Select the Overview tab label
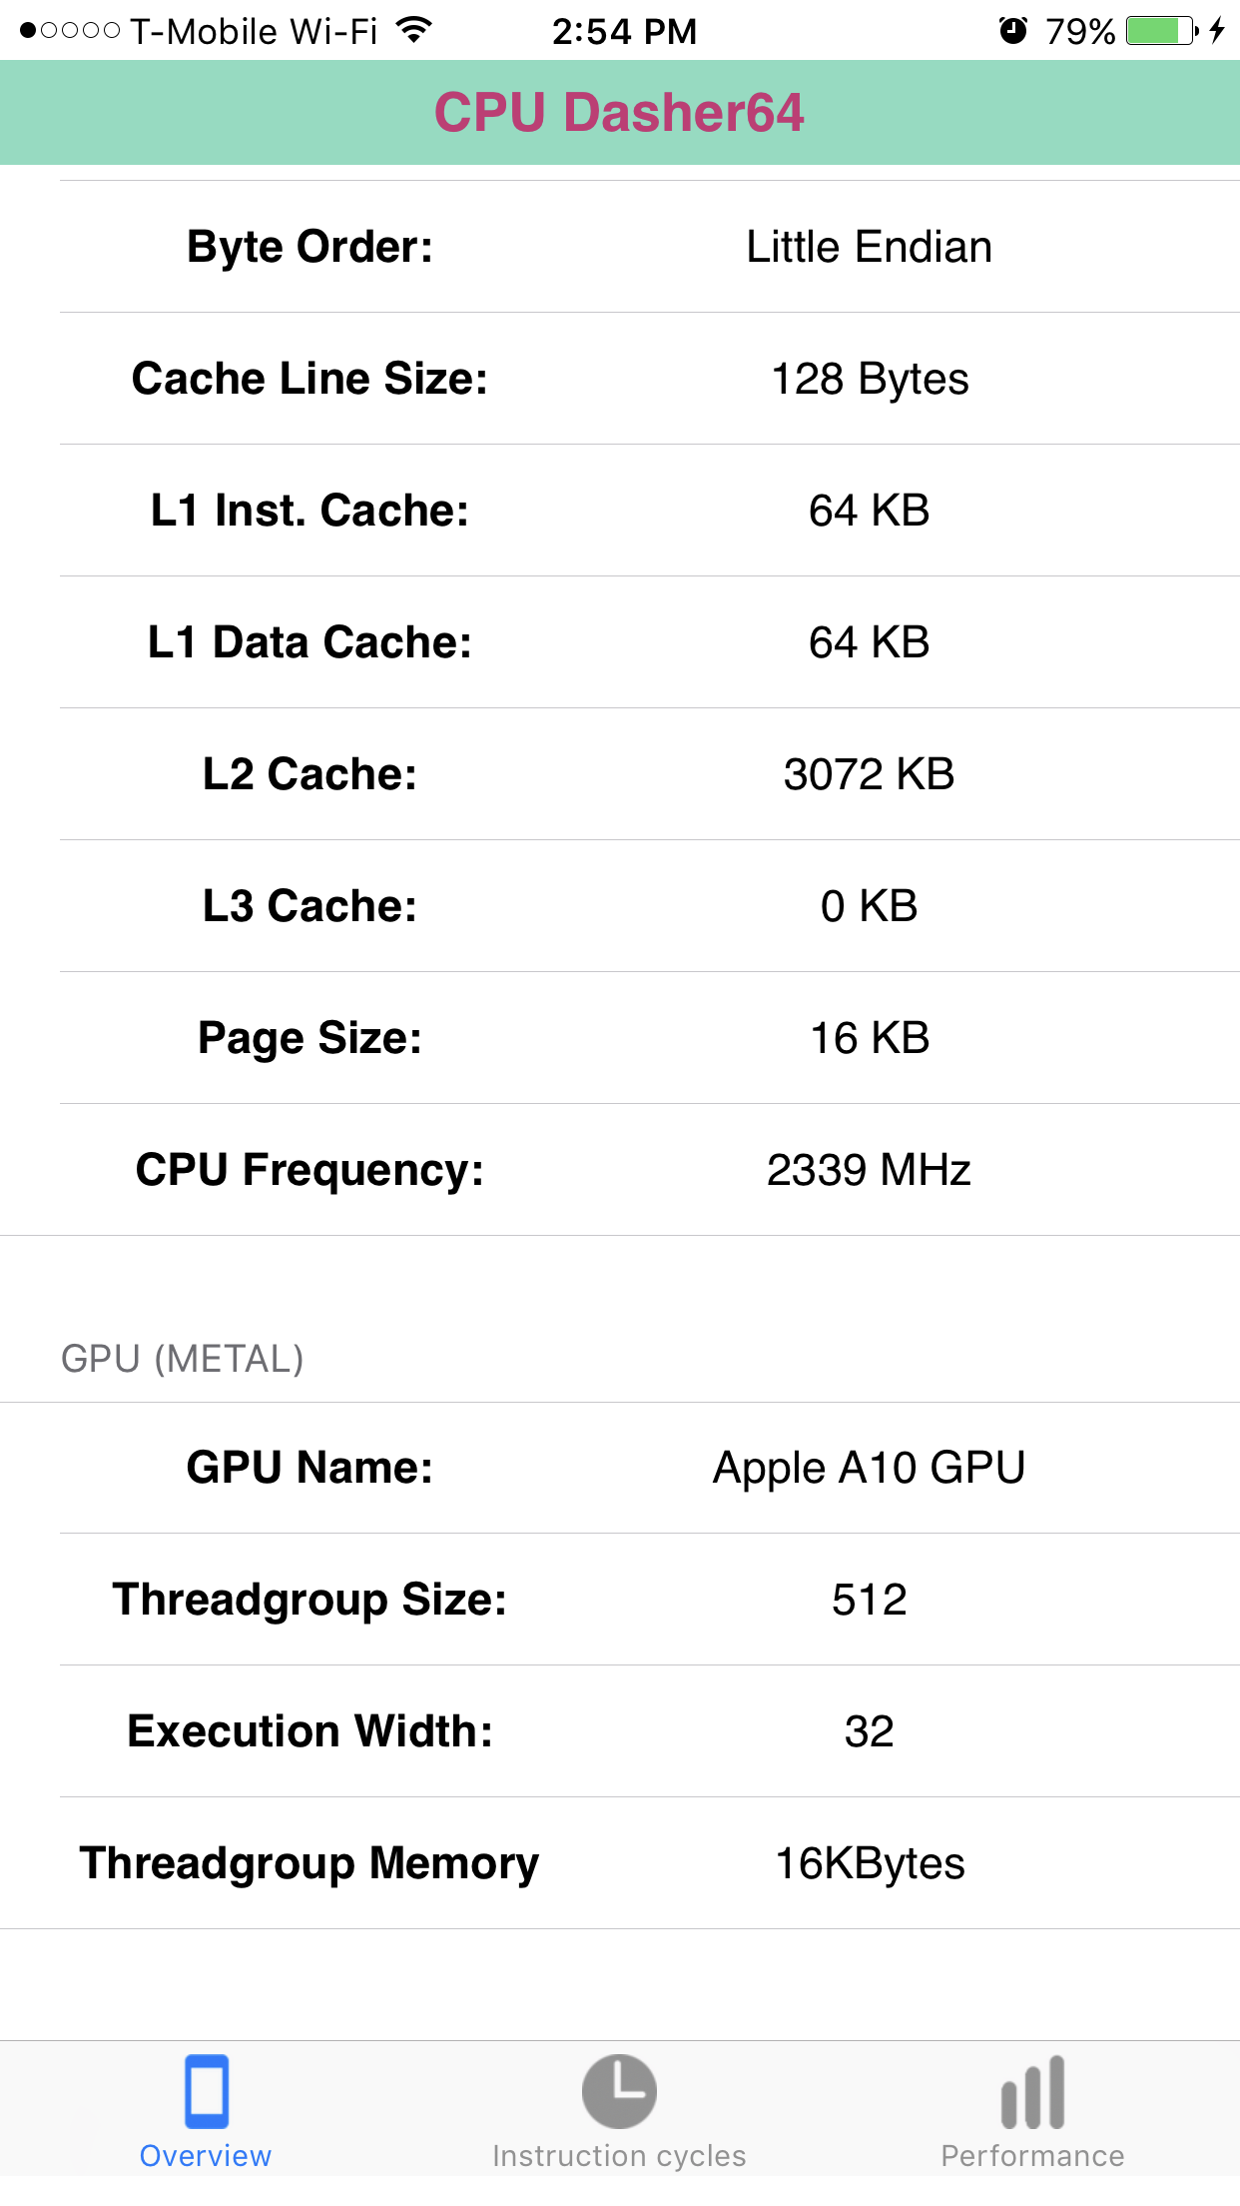1240x2206 pixels. (206, 2156)
